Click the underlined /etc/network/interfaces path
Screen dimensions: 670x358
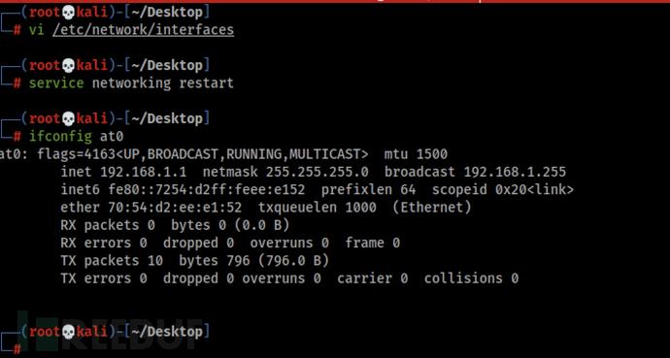pyautogui.click(x=143, y=30)
